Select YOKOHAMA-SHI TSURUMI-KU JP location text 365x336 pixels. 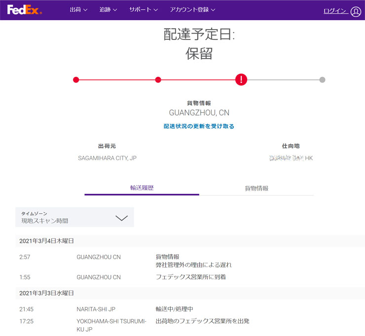coord(111,325)
